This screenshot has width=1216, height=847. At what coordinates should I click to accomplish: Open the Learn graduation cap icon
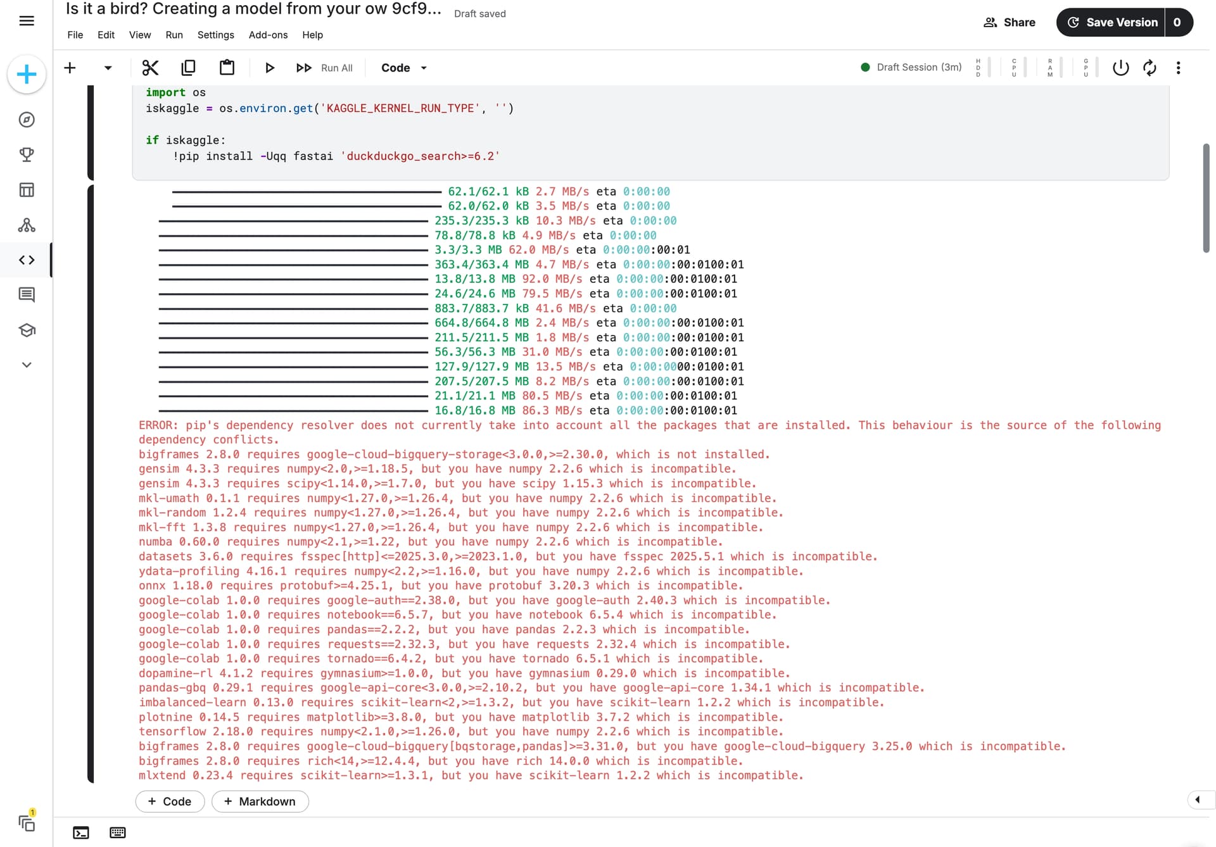[x=27, y=330]
